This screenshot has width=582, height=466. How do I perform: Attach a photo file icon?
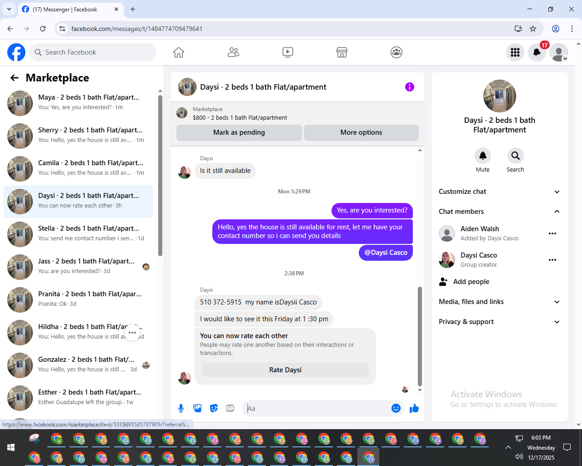click(197, 408)
